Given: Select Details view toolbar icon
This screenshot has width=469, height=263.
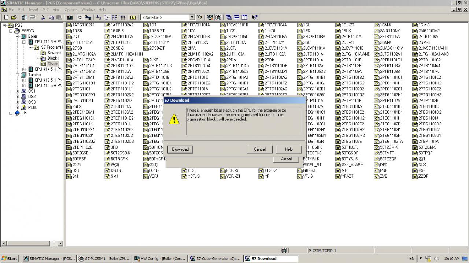Looking at the screenshot, I should point(122,17).
